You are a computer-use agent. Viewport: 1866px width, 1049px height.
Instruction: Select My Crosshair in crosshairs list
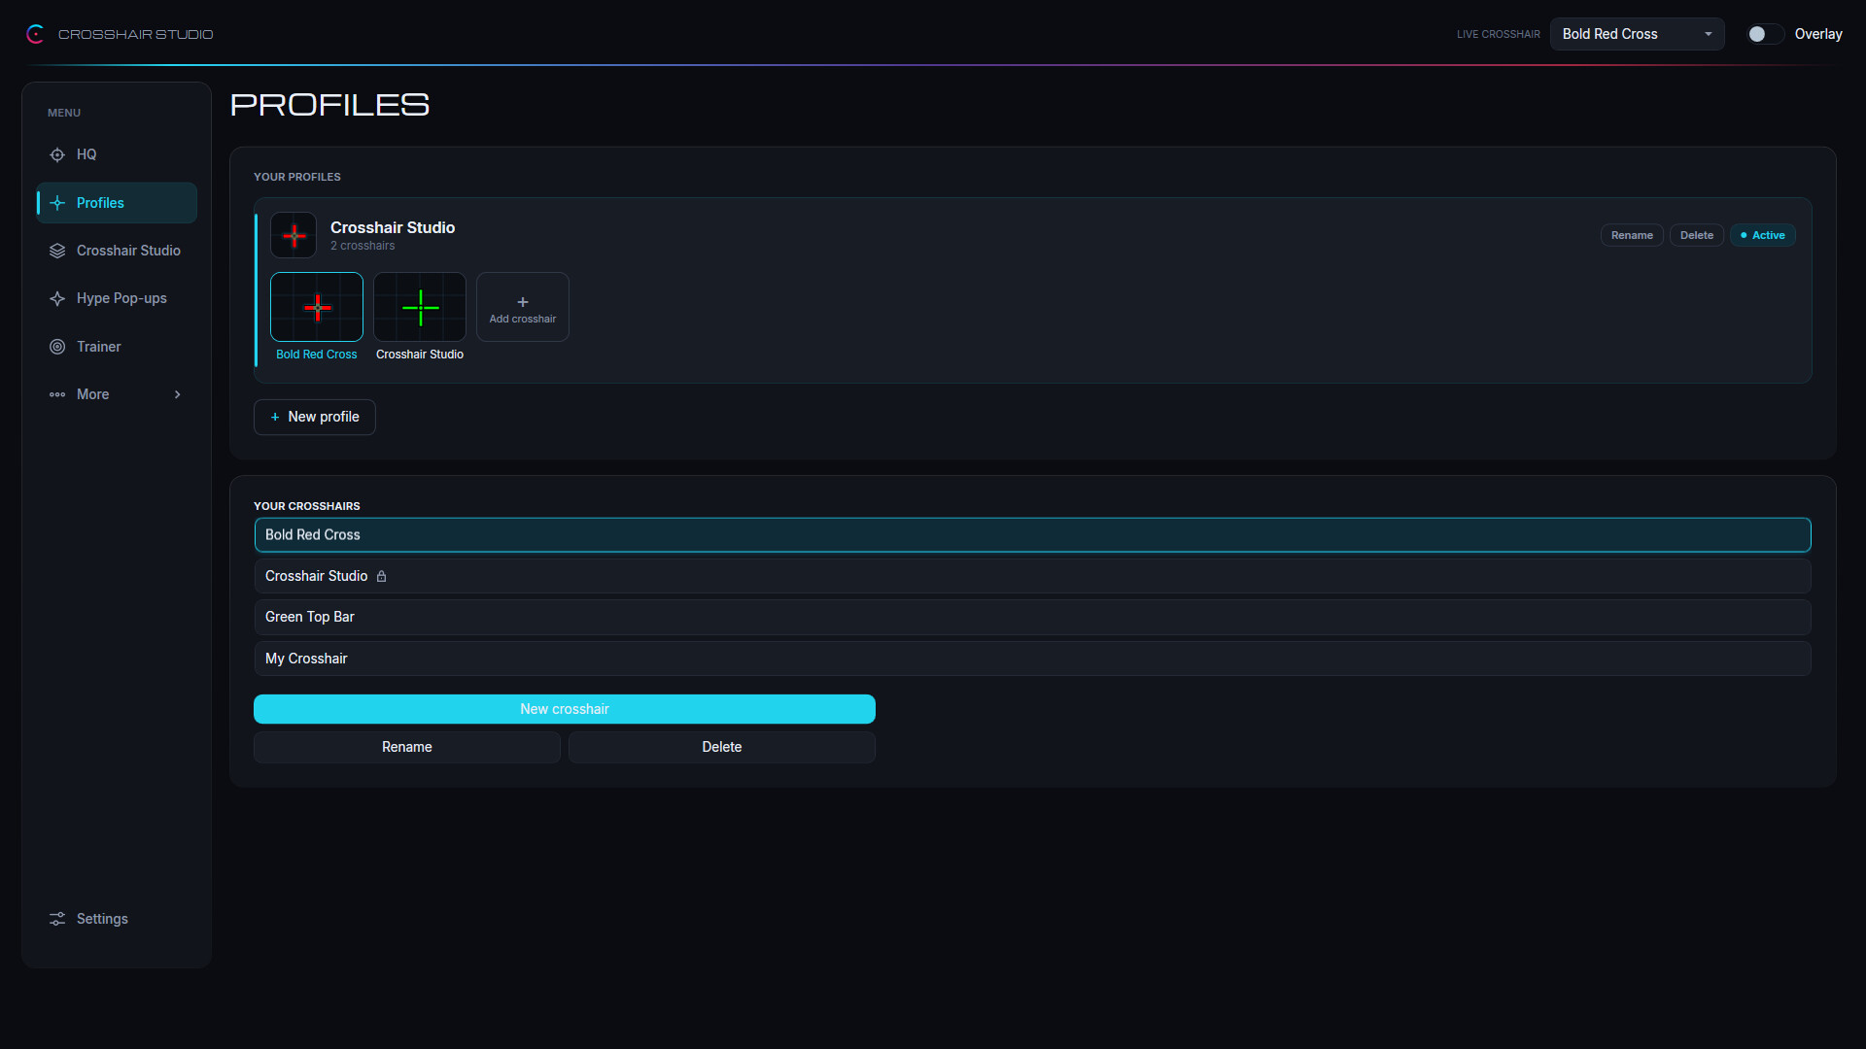click(1032, 659)
